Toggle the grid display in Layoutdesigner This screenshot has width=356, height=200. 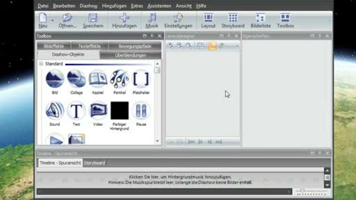(x=200, y=46)
